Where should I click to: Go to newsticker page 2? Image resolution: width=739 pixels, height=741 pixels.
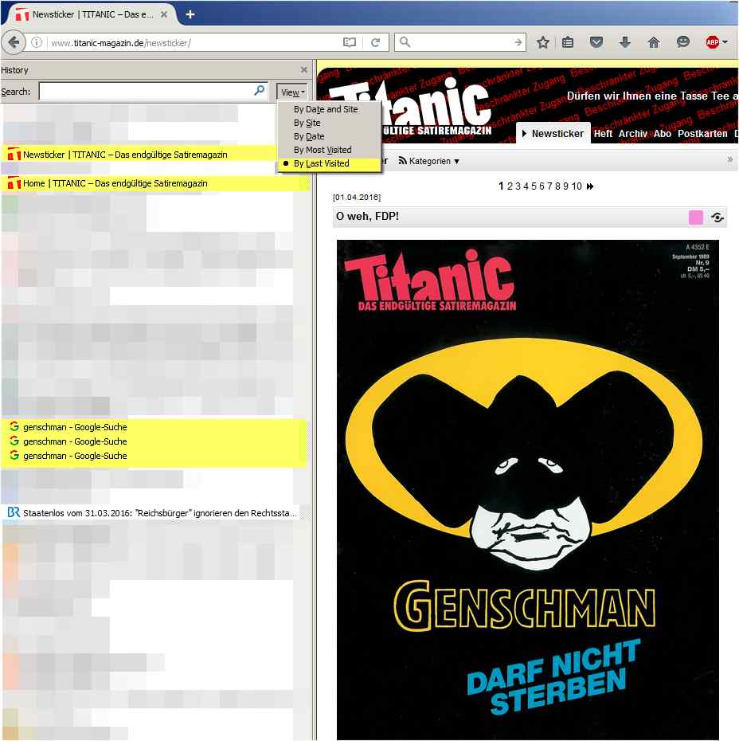(x=510, y=186)
